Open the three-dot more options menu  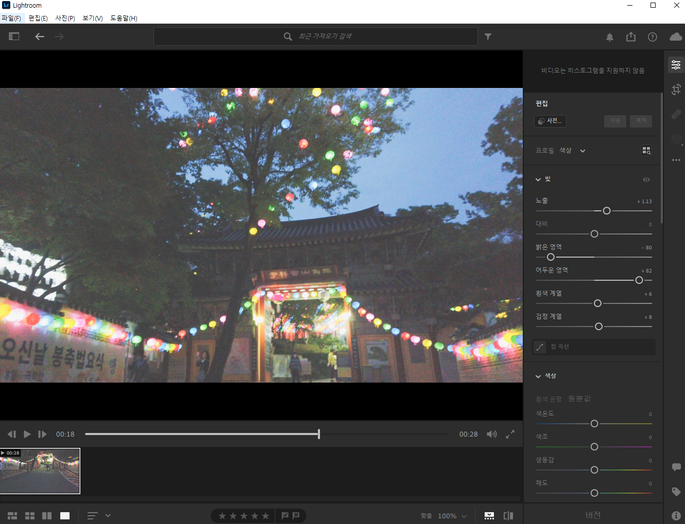point(676,160)
